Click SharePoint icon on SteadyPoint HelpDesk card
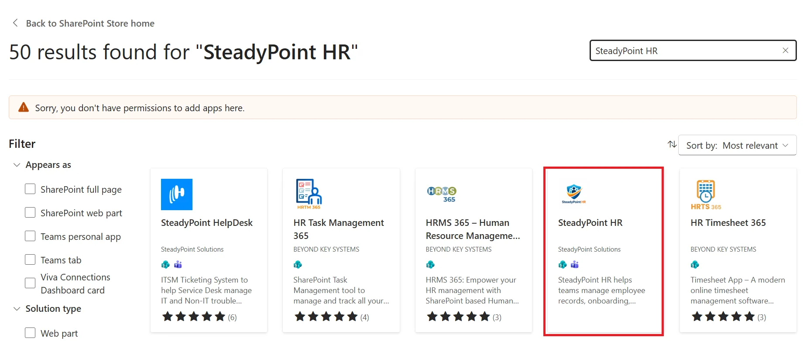The image size is (803, 341). tap(165, 264)
